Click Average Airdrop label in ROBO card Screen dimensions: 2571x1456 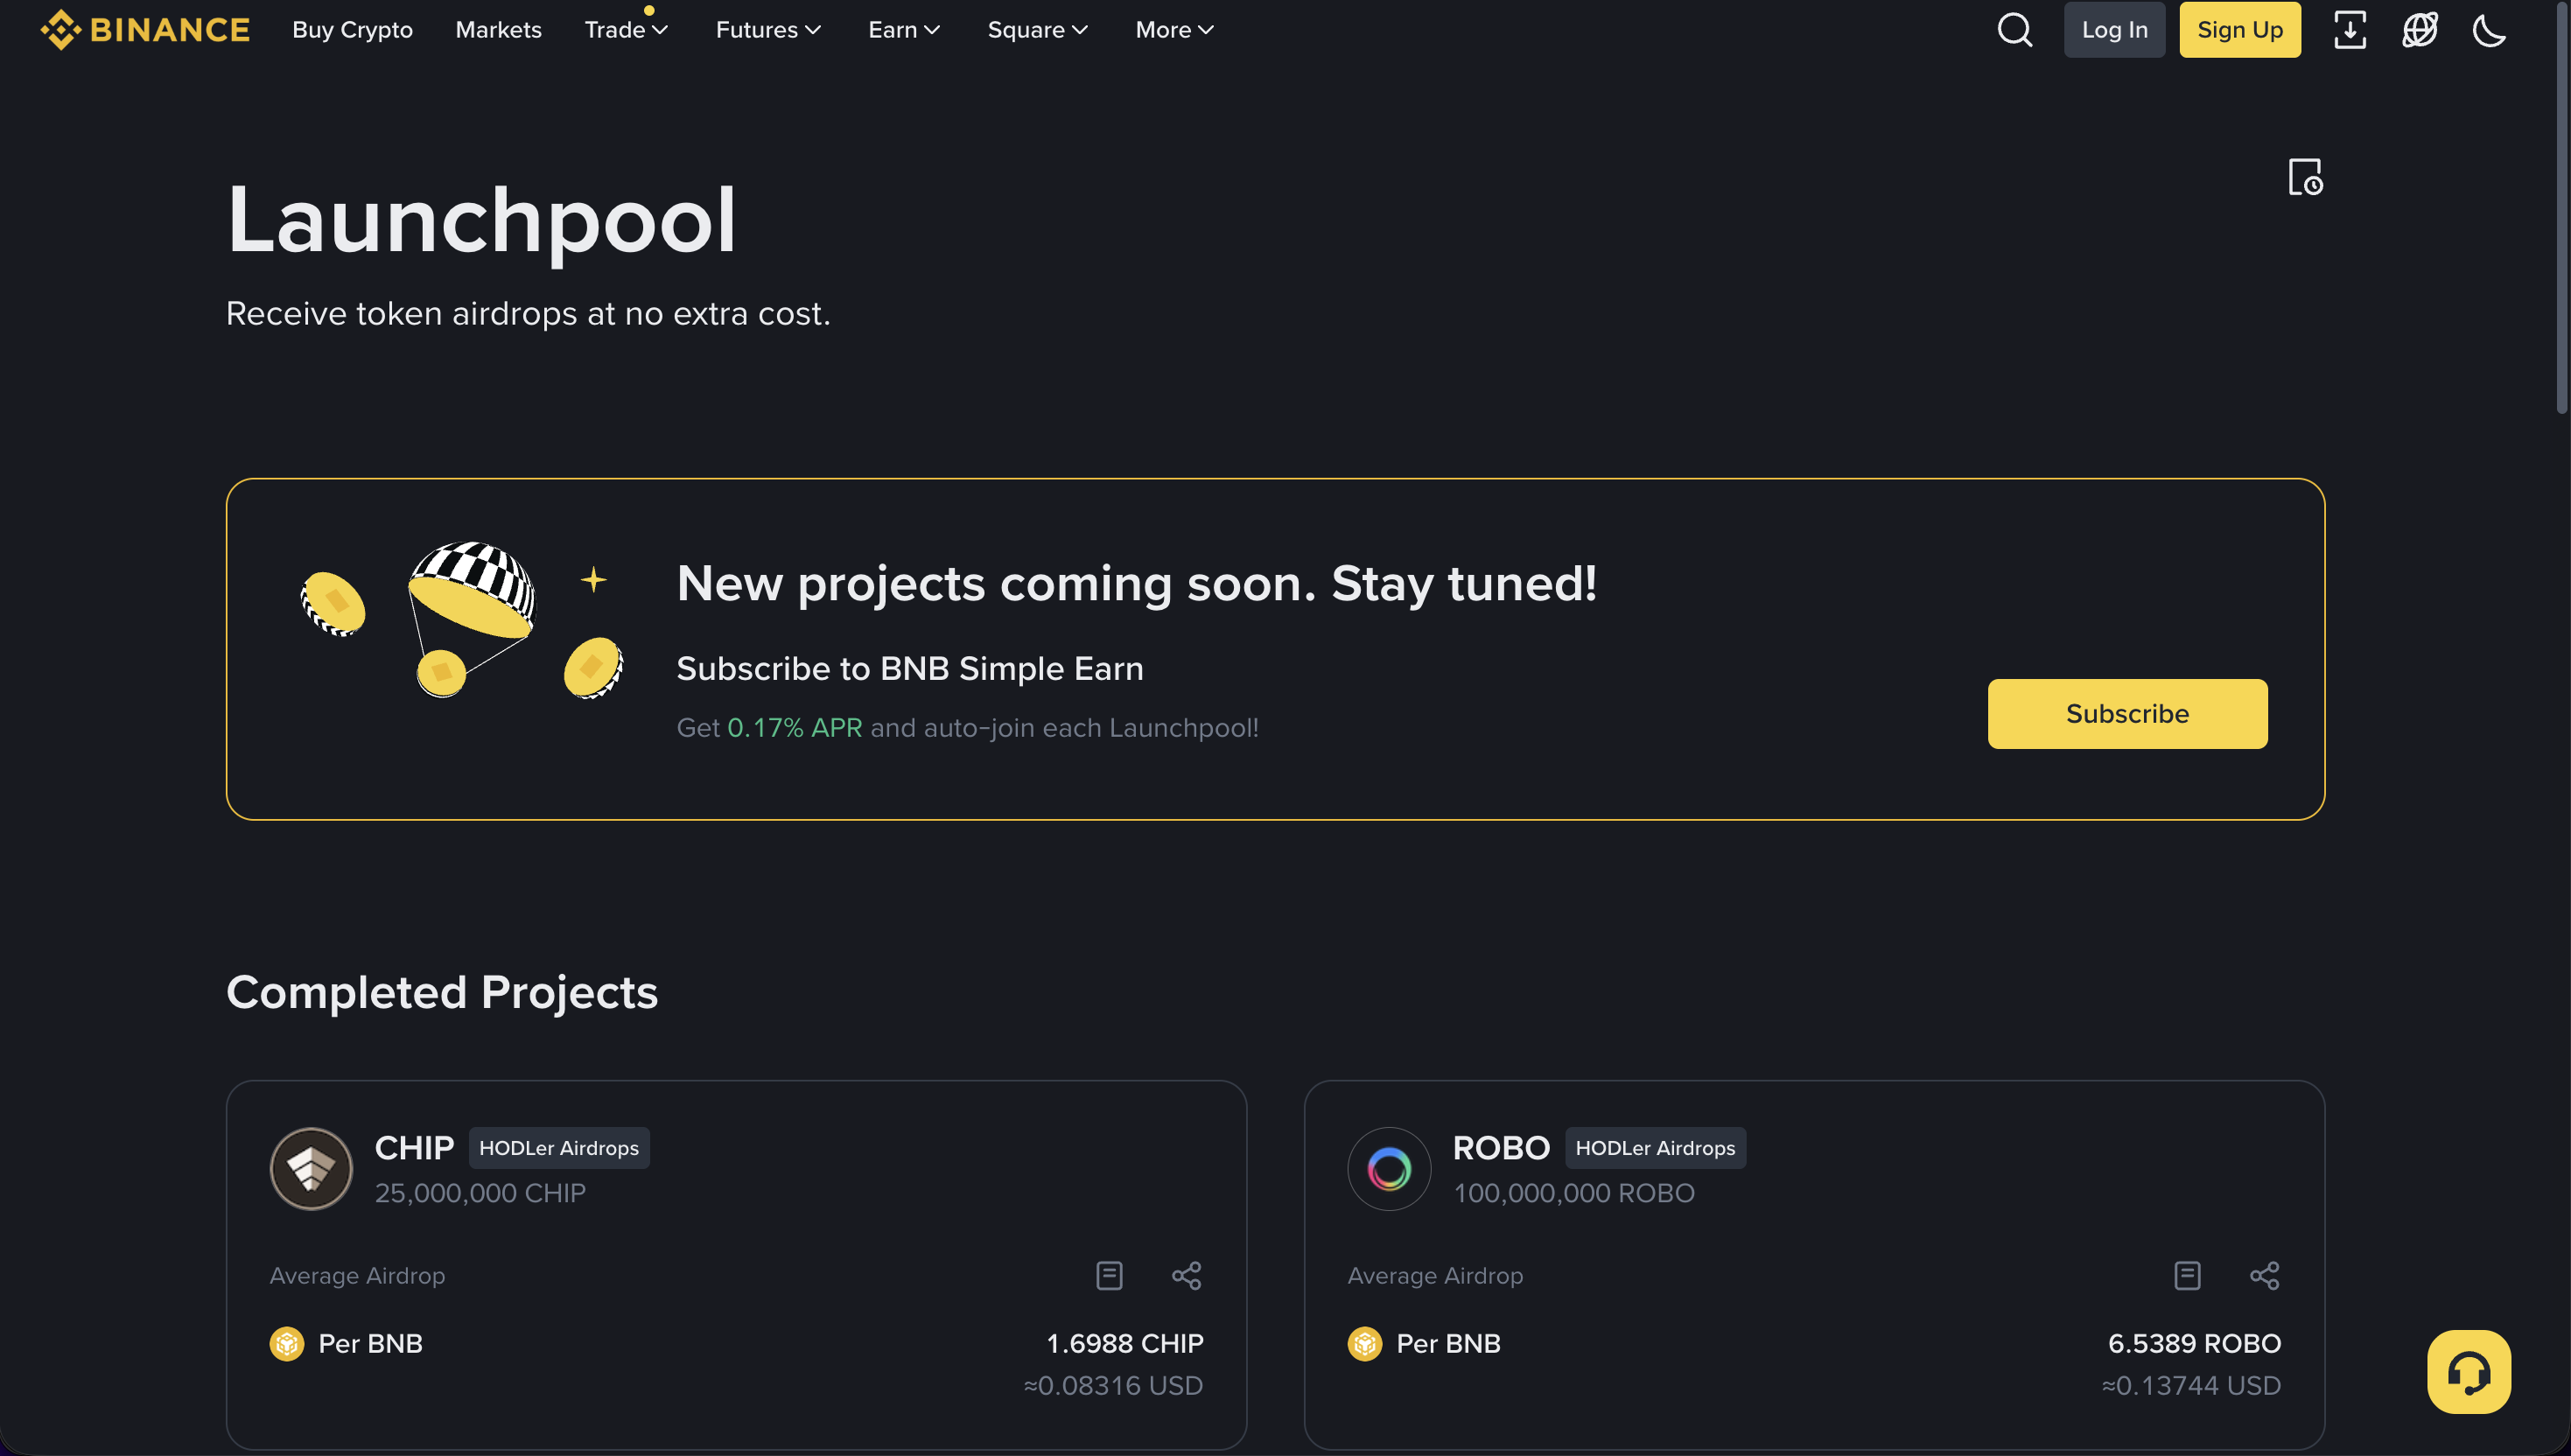[x=1435, y=1275]
